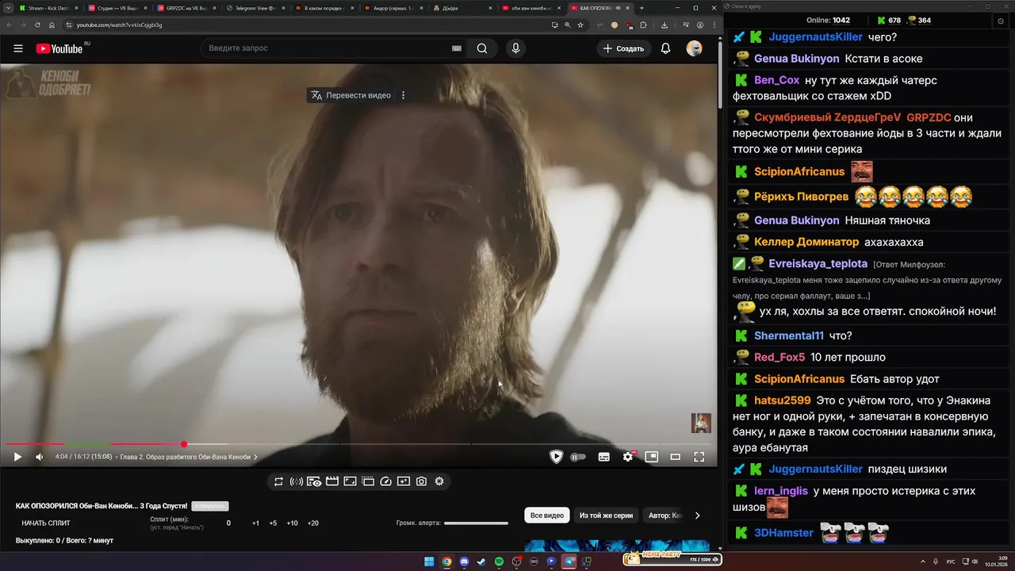
Task: Open three-dot options beside Перевести видео
Action: coord(403,95)
